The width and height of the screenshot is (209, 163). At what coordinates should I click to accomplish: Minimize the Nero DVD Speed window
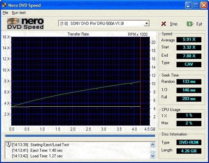click(188, 5)
